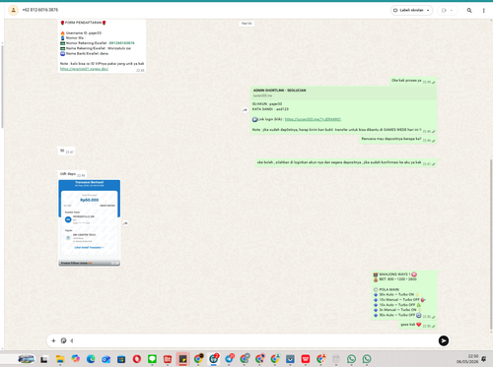The image size is (493, 367).
Task: Open Opera browser from the taskbar
Action: pos(137,359)
